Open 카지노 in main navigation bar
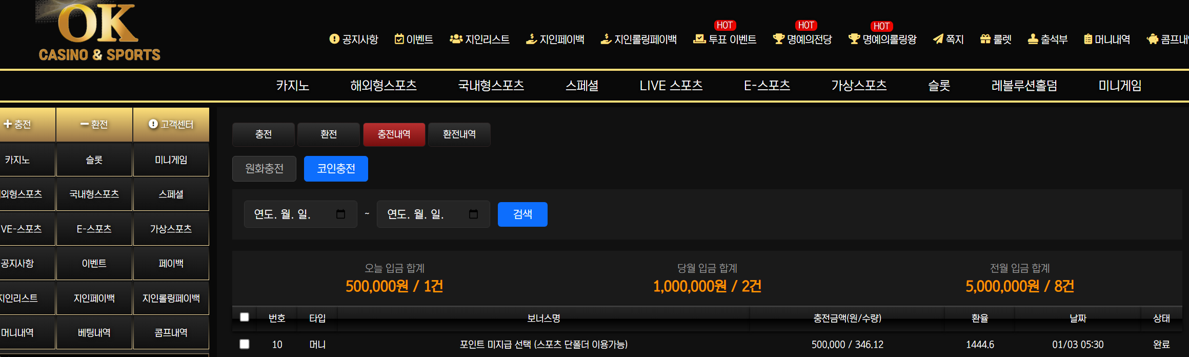The height and width of the screenshot is (357, 1189). tap(292, 86)
